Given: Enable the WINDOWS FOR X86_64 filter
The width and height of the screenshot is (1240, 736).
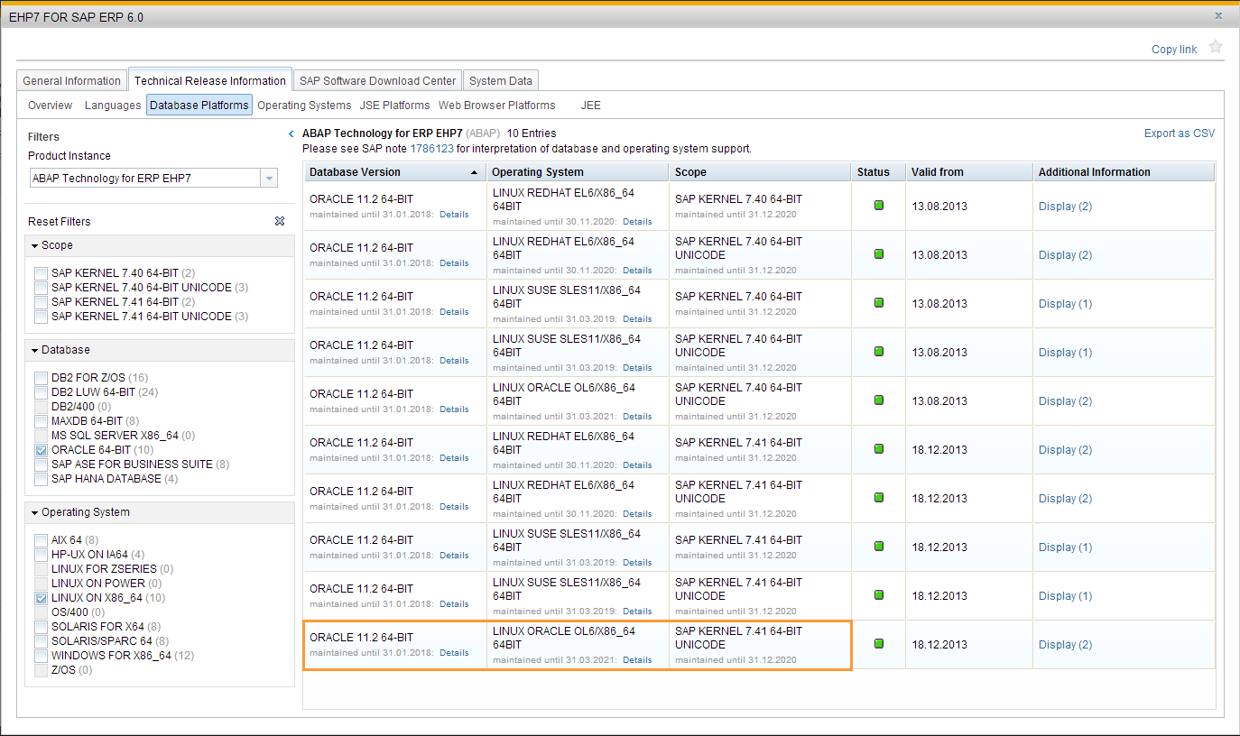Looking at the screenshot, I should pyautogui.click(x=41, y=656).
